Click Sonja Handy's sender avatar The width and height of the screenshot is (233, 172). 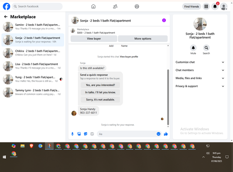(x=74, y=113)
